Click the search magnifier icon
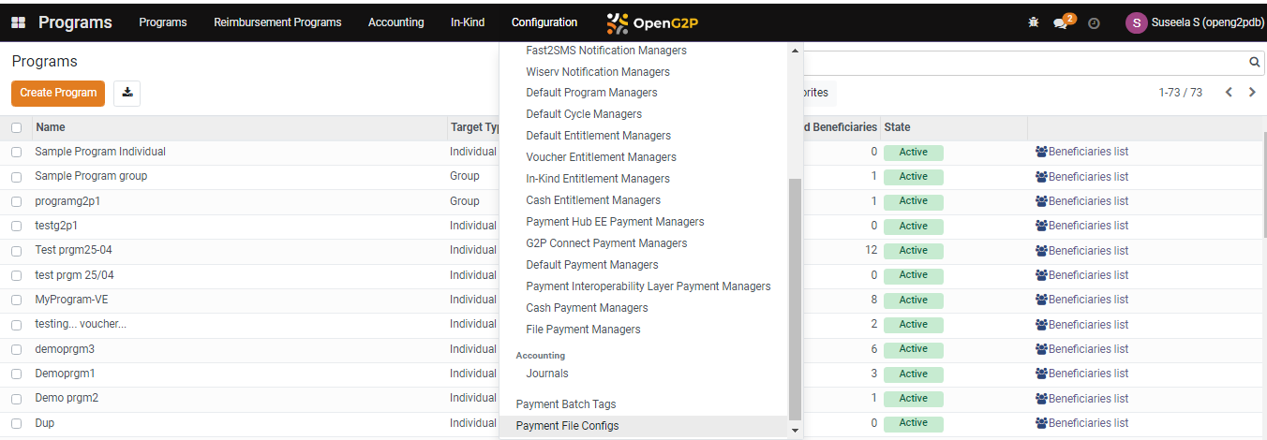This screenshot has height=440, width=1267. tap(1254, 63)
